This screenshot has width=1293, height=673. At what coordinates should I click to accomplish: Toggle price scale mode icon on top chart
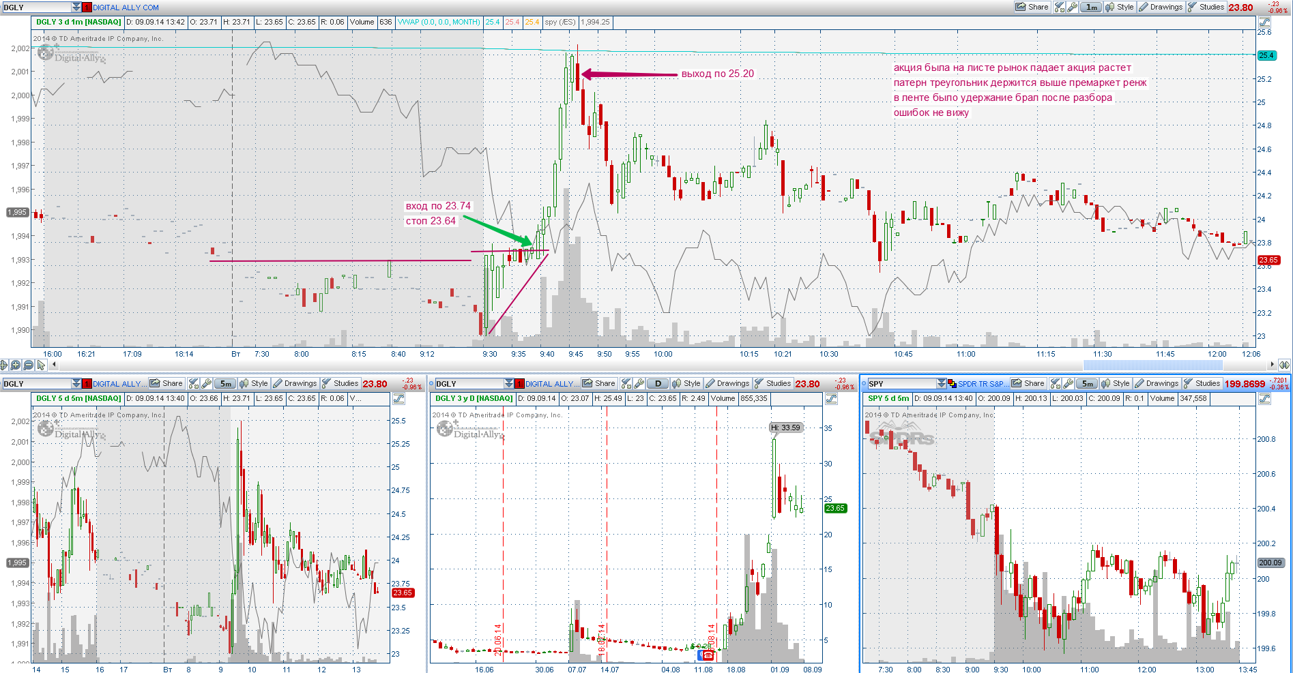point(1264,22)
